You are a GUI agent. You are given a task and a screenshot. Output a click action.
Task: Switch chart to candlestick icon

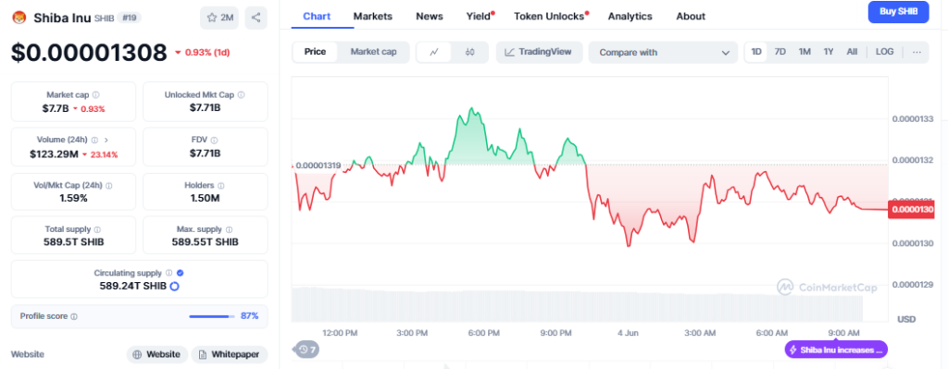coord(469,52)
